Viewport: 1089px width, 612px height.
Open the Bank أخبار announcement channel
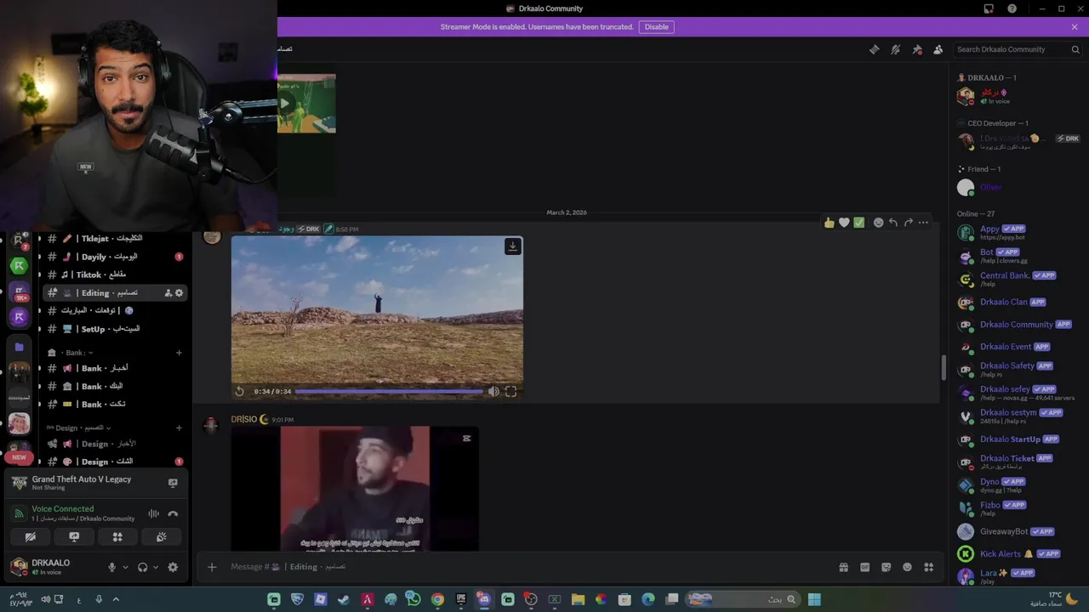(115, 368)
